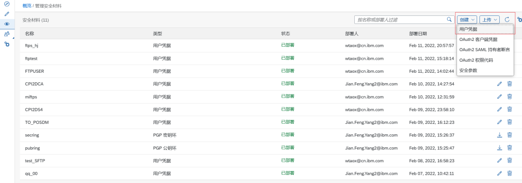
Task: Click date Feb 10, 2022, 14:27:54
Action: point(432,84)
